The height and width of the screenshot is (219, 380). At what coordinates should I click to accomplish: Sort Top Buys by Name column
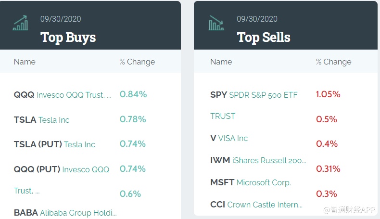coord(25,62)
